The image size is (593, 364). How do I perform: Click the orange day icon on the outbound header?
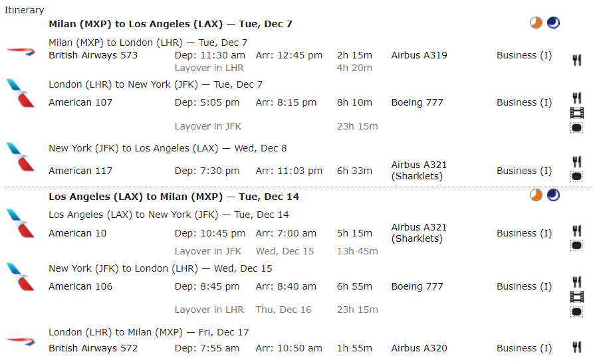click(536, 23)
